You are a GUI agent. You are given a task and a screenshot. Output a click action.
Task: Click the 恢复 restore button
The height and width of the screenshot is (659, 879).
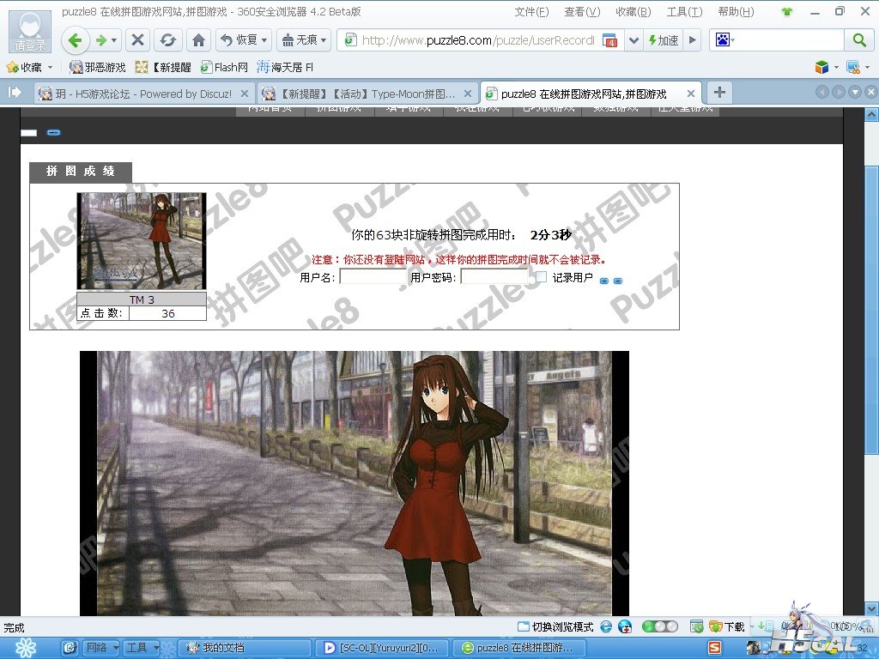coord(239,40)
